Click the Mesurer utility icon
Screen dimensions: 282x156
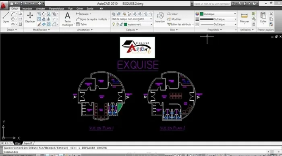[245, 18]
